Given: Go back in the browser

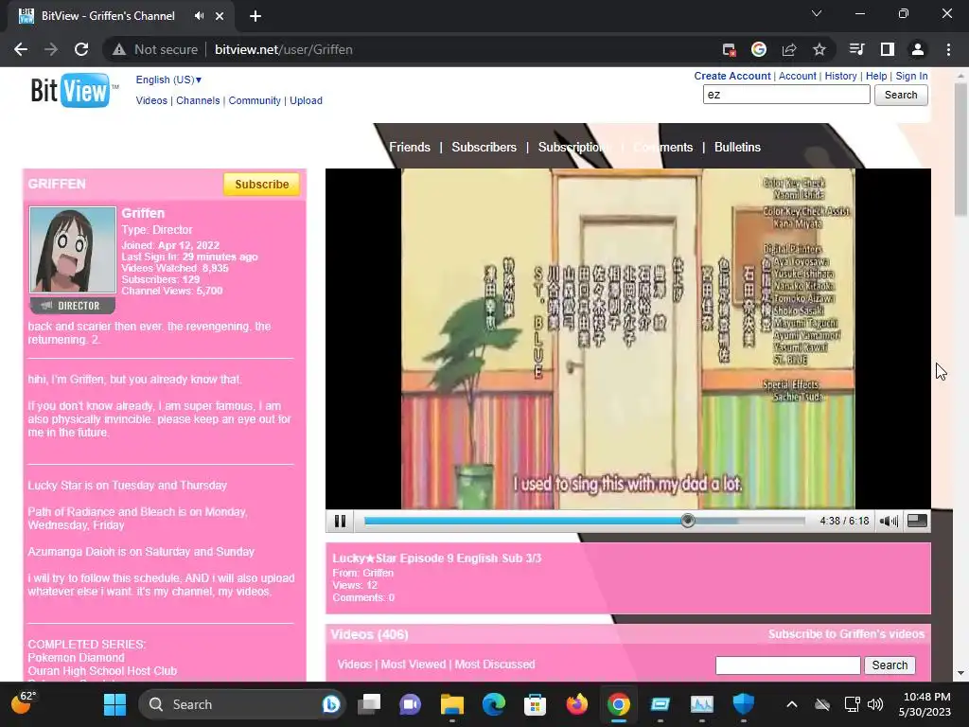Looking at the screenshot, I should tap(21, 49).
